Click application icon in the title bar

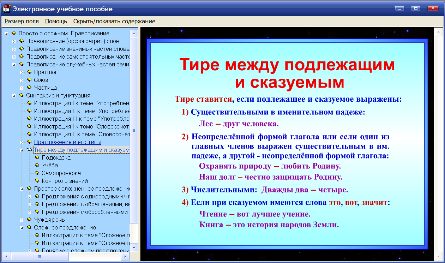[x=7, y=8]
